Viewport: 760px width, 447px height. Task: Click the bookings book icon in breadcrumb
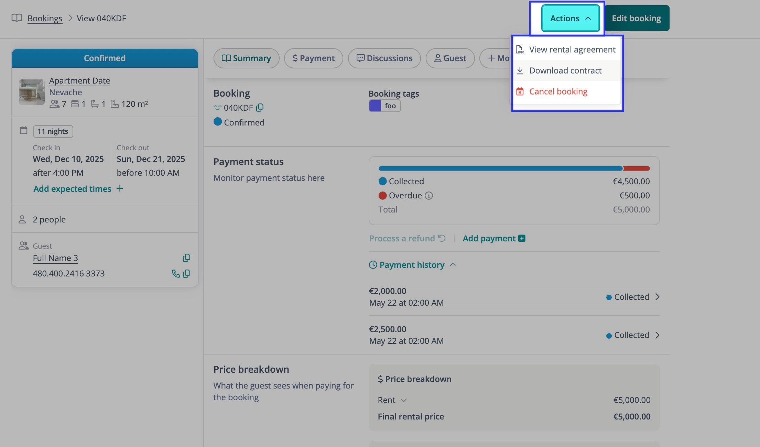tap(17, 18)
